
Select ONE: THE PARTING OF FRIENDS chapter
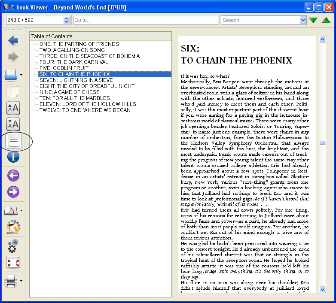click(x=79, y=44)
